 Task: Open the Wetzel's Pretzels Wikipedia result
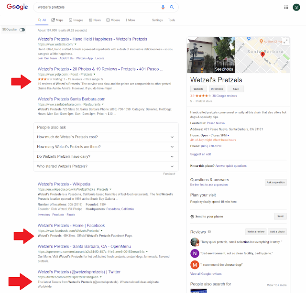coord(64,184)
